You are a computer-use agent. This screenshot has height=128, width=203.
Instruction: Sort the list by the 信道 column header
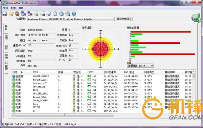(61, 72)
